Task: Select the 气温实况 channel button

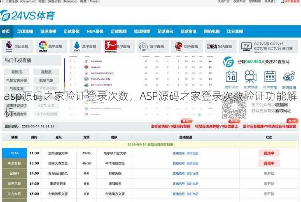Action: tap(16, 89)
